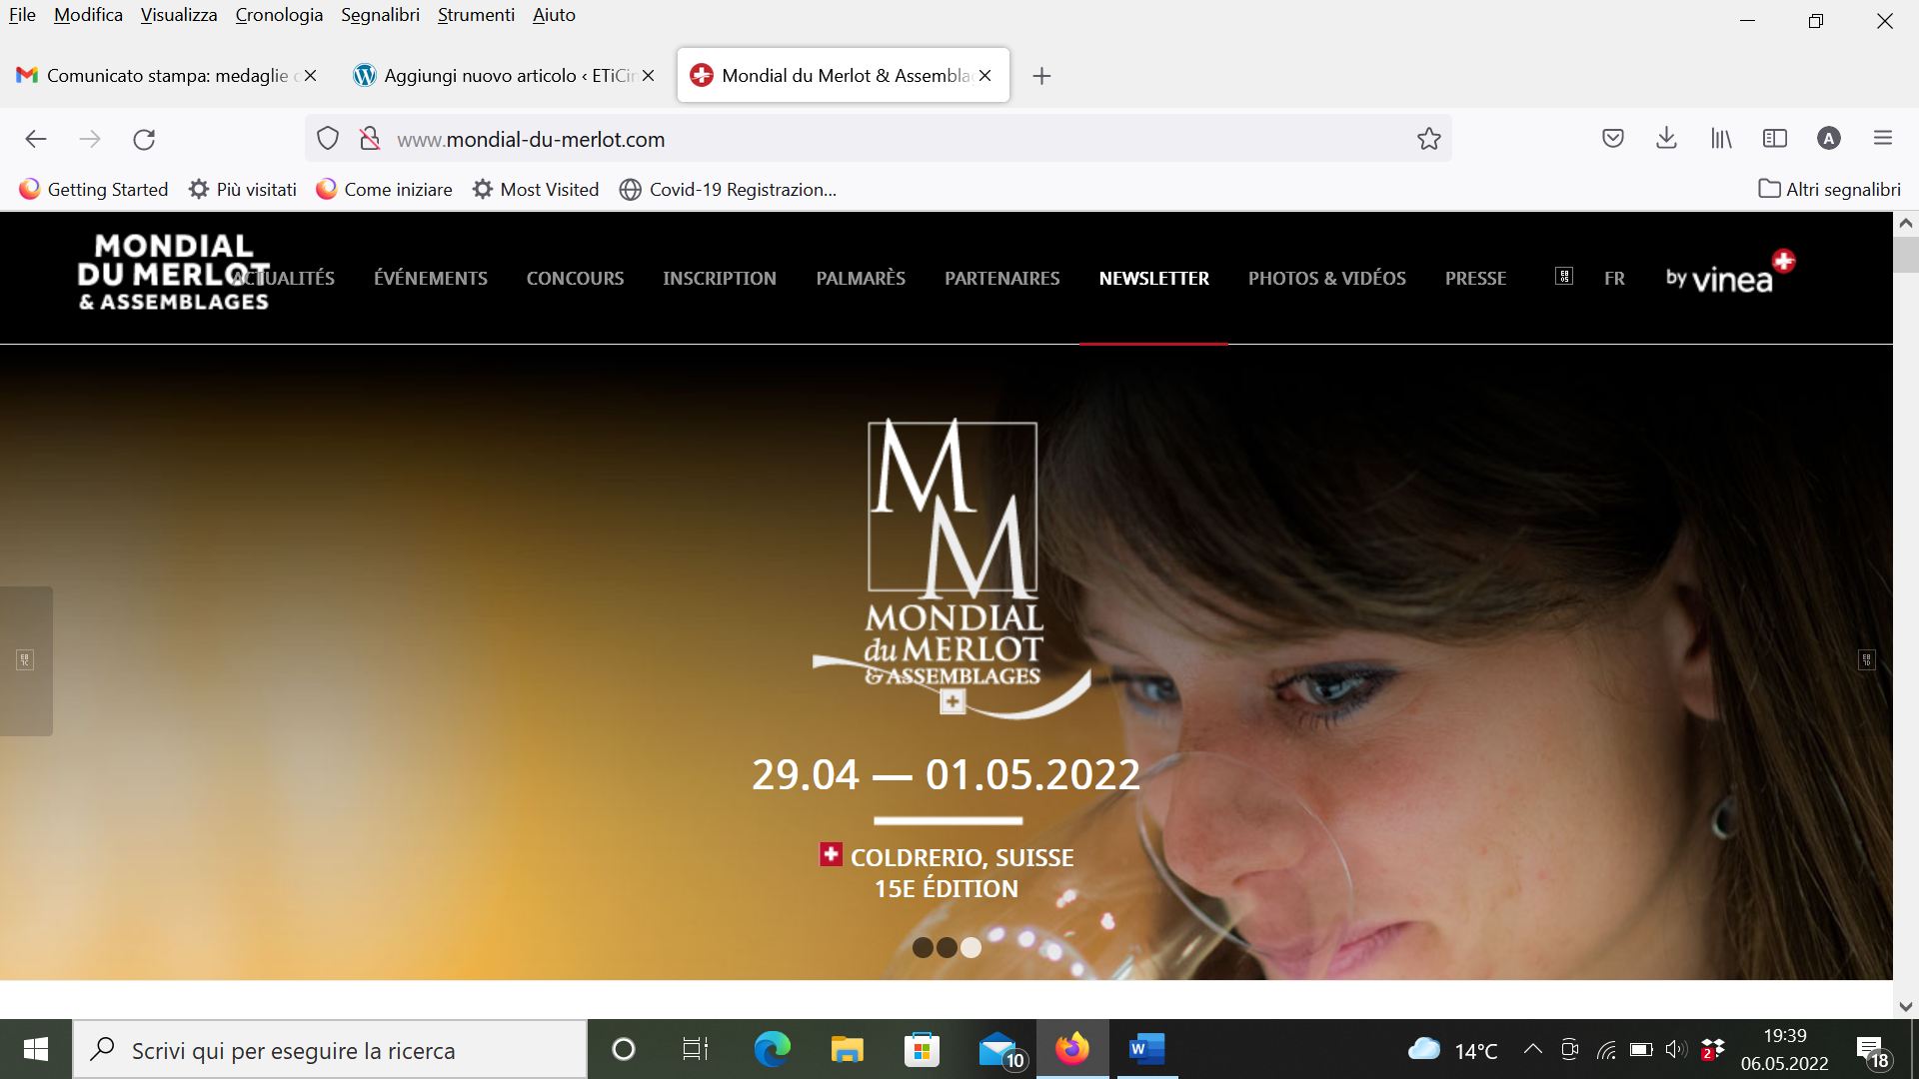1919x1079 pixels.
Task: Open the Segnalibri menu
Action: (380, 15)
